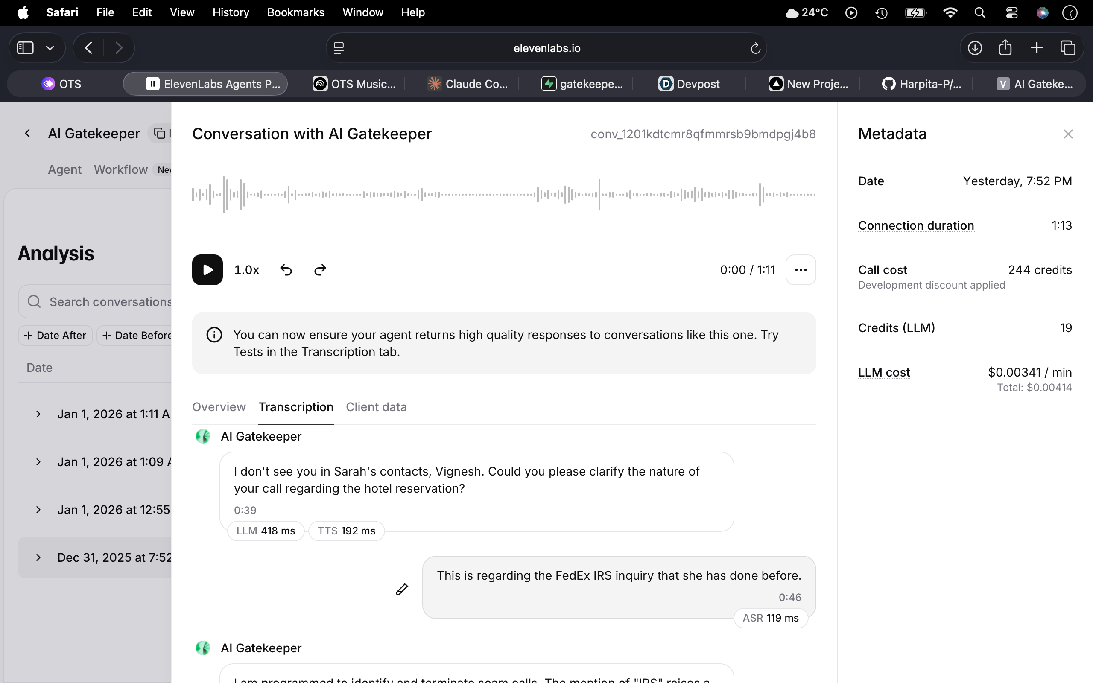The width and height of the screenshot is (1093, 683).
Task: Go back from AI Gatekeeper page
Action: [x=28, y=133]
